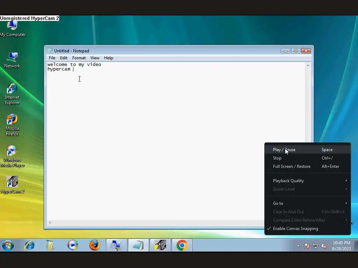
Task: Toggle Enable Canvas Snapping option
Action: coord(308,229)
